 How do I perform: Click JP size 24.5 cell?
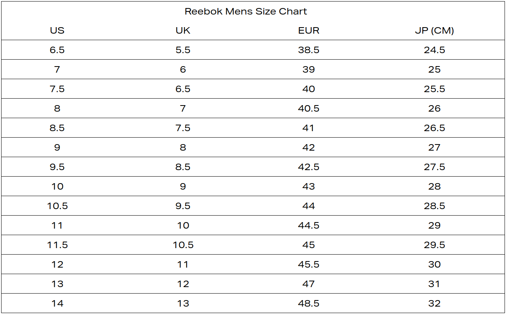[435, 50]
